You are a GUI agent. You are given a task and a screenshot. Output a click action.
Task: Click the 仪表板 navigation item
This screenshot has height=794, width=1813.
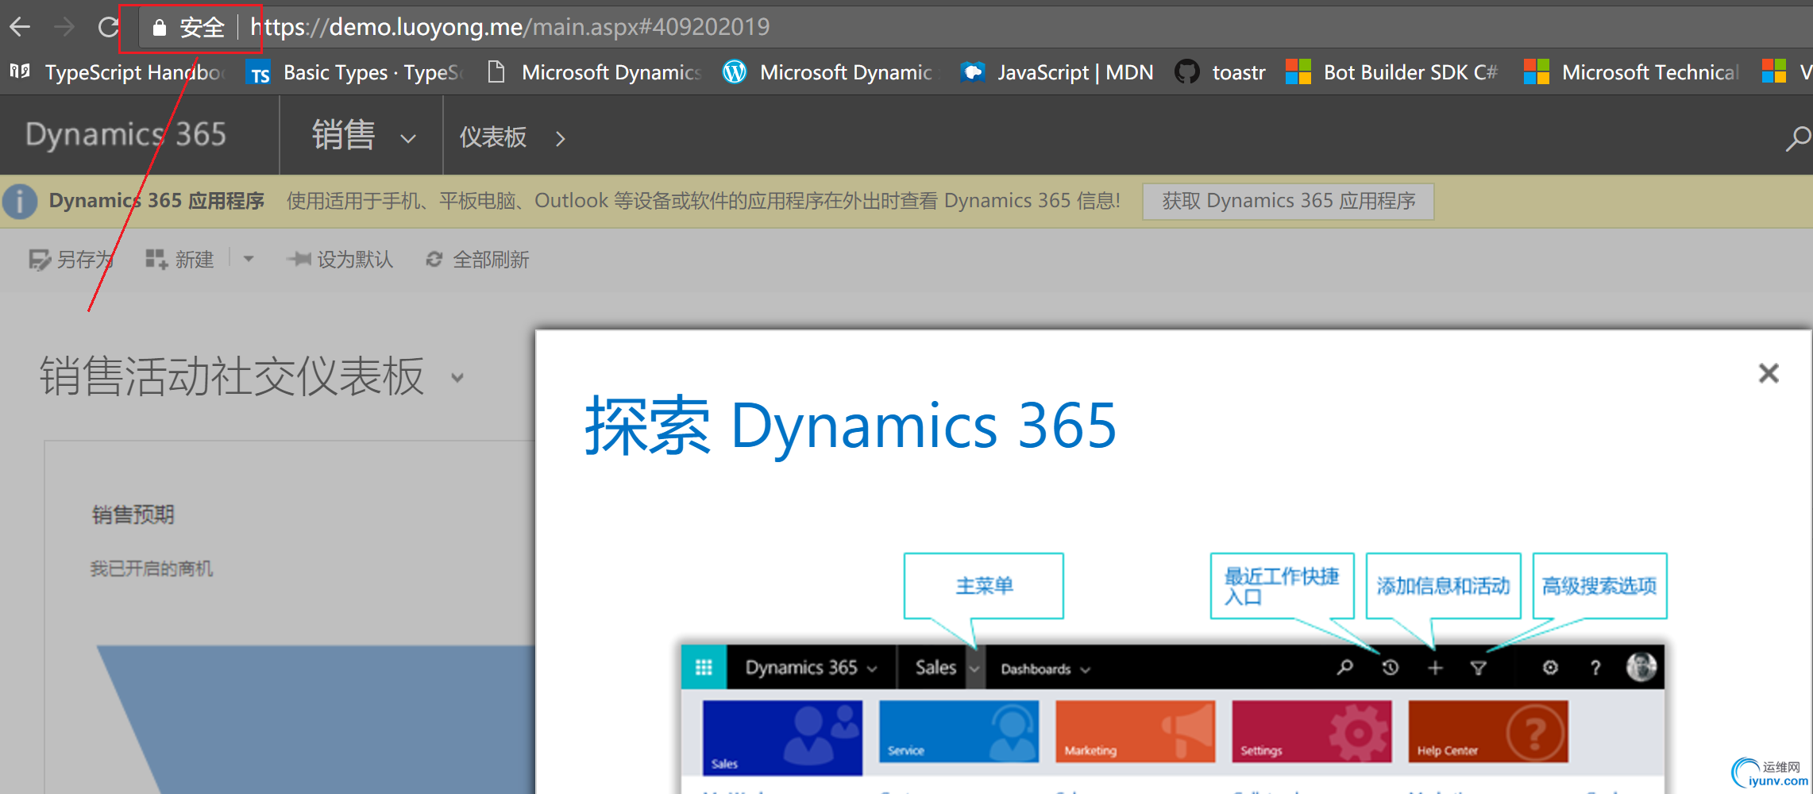pyautogui.click(x=493, y=137)
